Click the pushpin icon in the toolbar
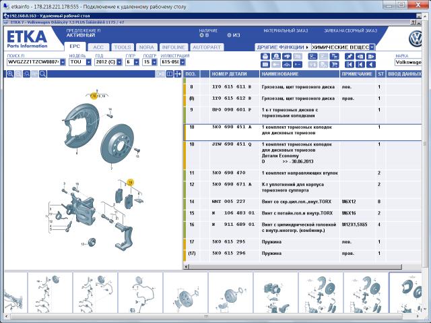431x323 pixels. (x=350, y=57)
